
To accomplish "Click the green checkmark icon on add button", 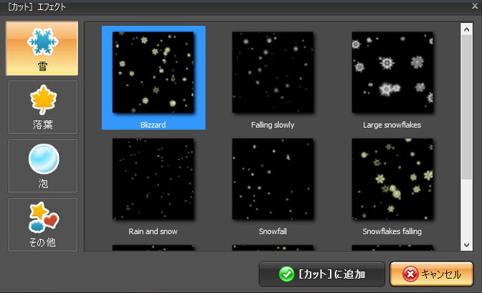I will click(x=286, y=274).
